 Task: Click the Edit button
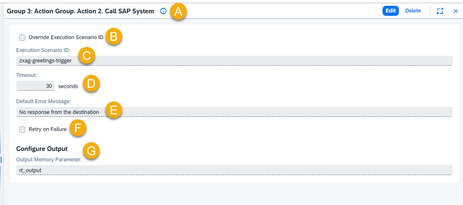click(x=390, y=11)
